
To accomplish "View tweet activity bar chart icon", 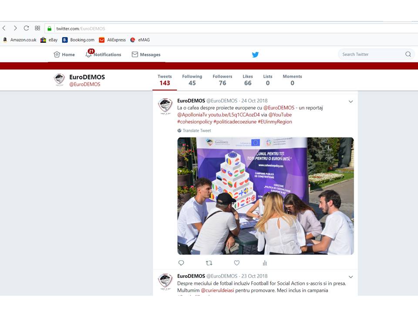I will coord(265,263).
